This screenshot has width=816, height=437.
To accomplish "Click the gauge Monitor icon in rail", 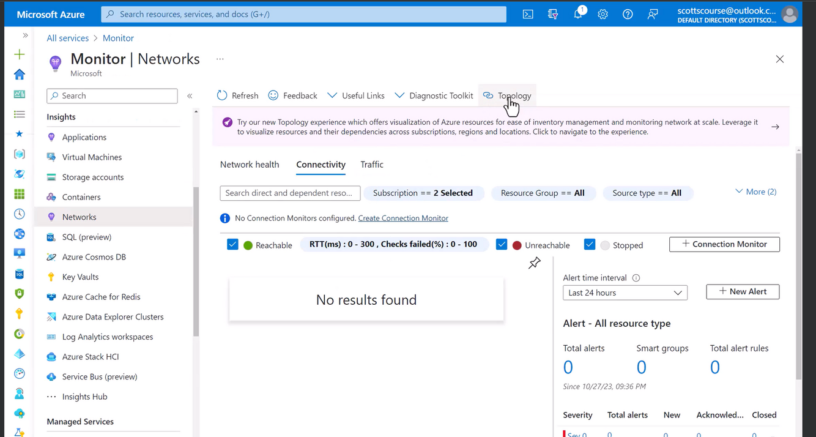I will pyautogui.click(x=20, y=374).
